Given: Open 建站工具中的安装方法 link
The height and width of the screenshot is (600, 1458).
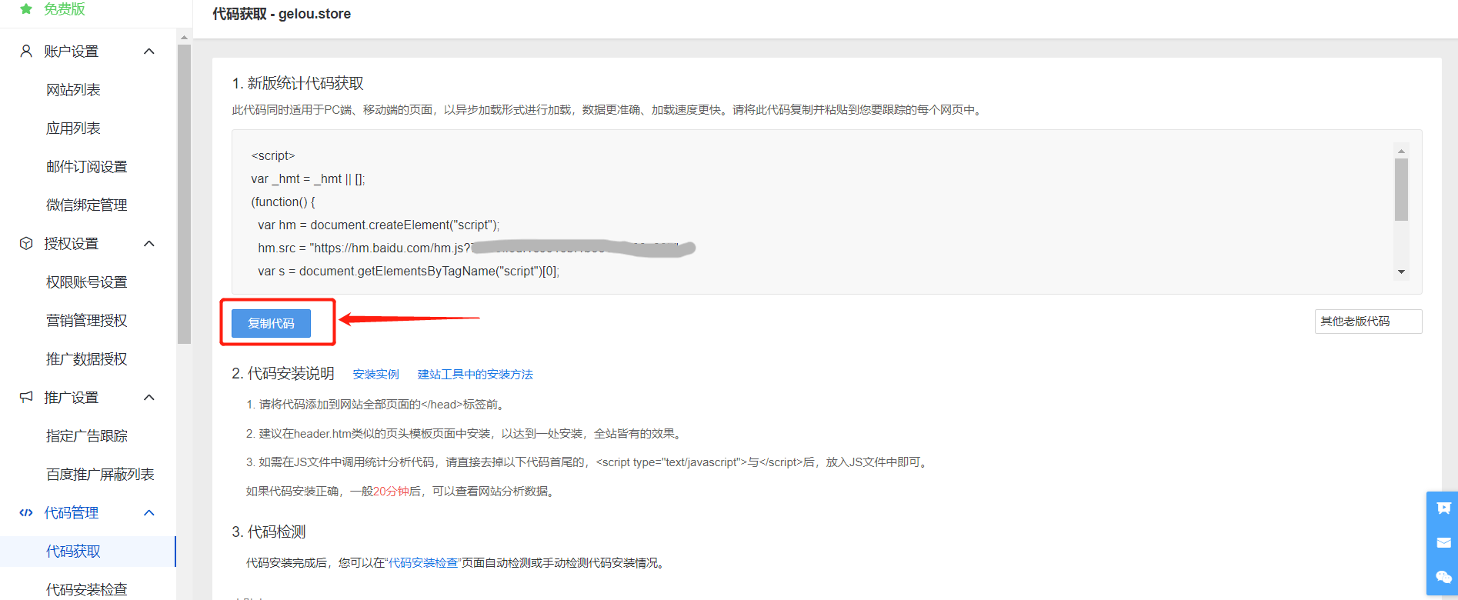Looking at the screenshot, I should click(x=475, y=375).
